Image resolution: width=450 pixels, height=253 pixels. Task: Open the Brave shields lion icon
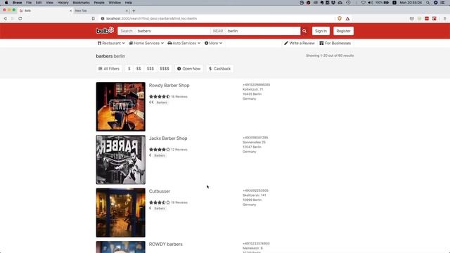click(340, 18)
